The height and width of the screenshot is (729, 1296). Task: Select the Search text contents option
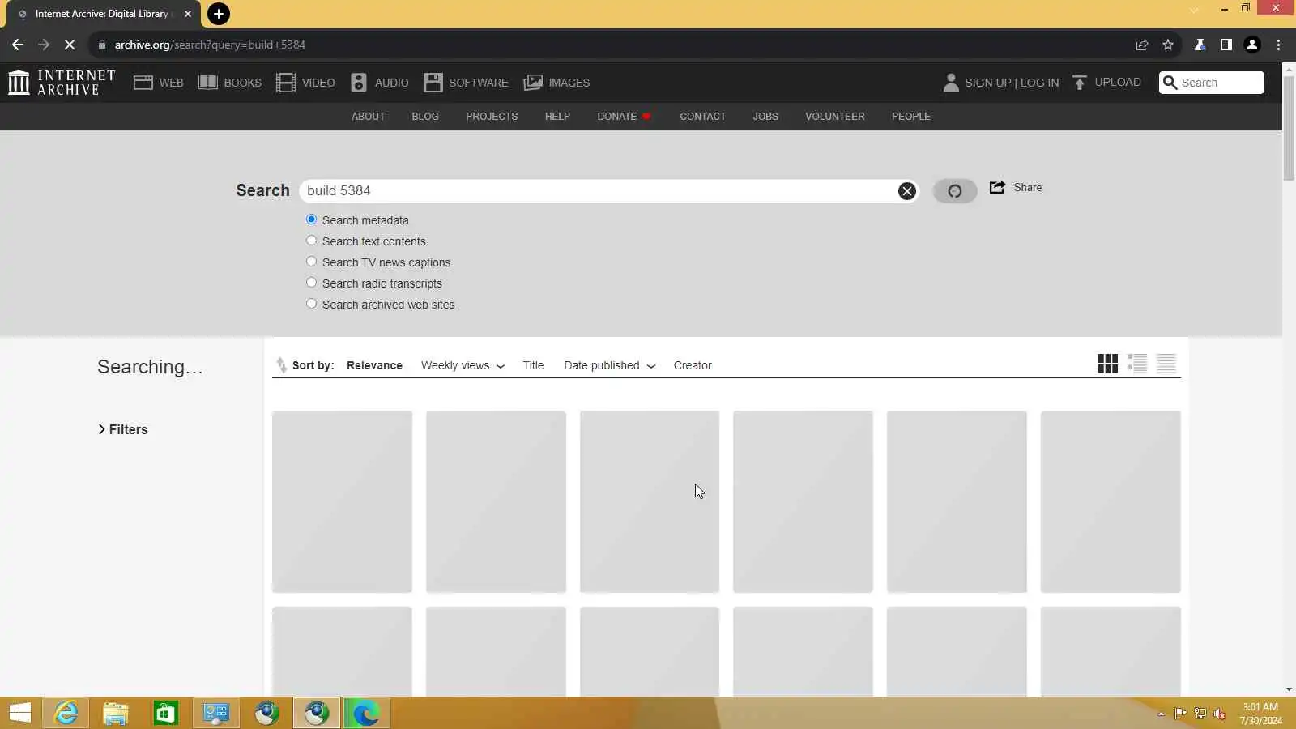coord(311,241)
